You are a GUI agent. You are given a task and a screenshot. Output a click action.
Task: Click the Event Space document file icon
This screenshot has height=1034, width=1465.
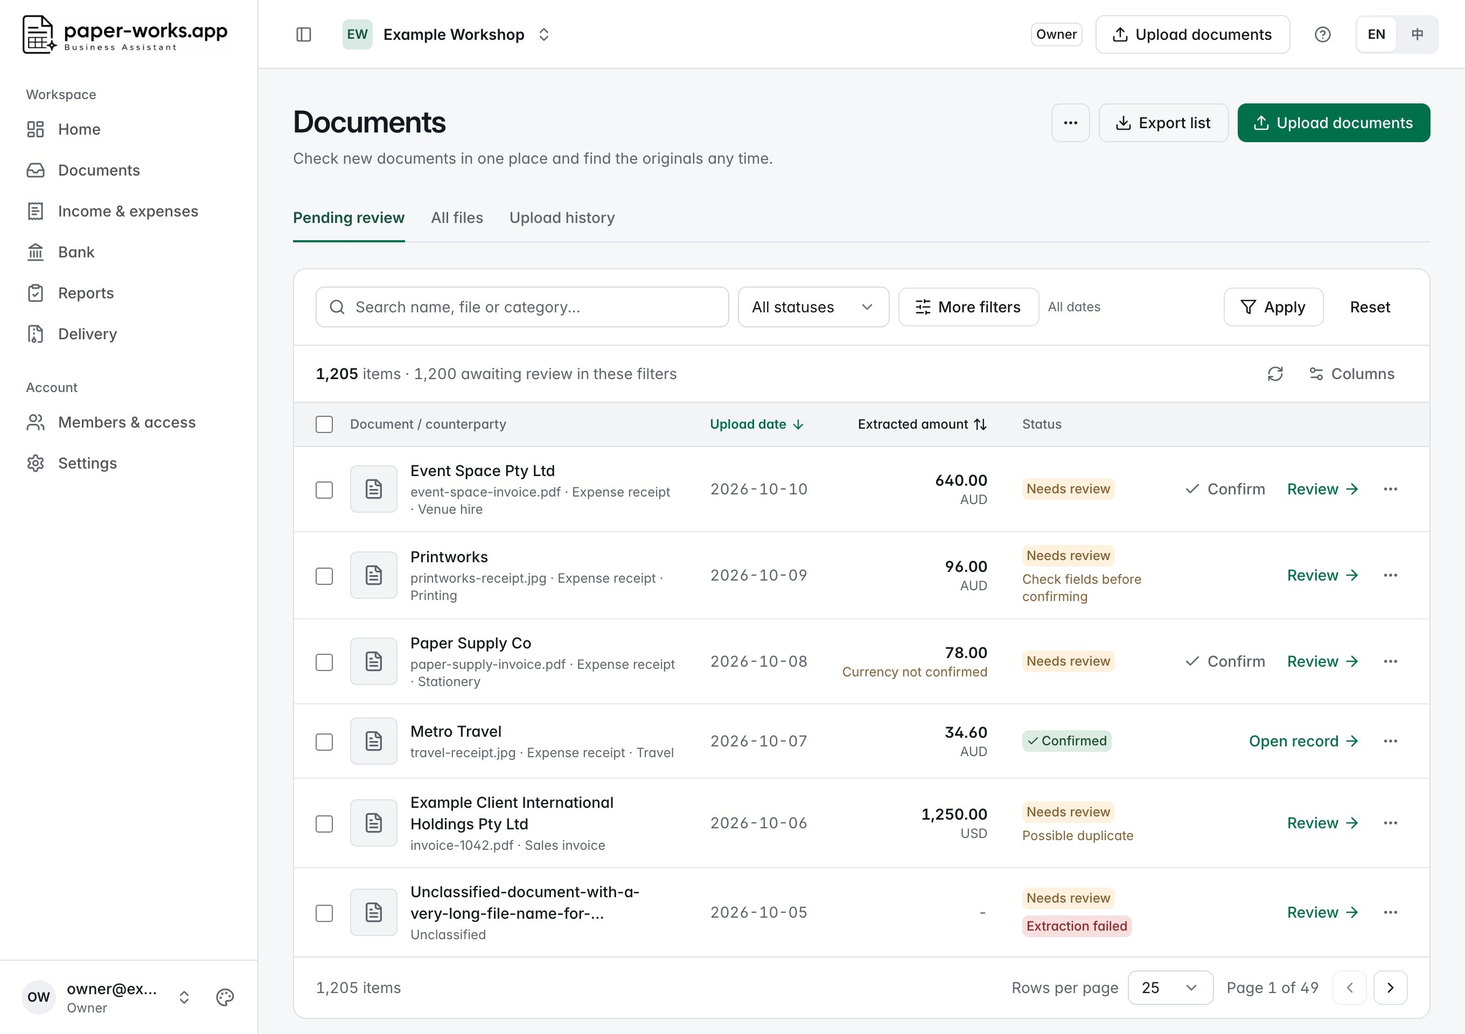pyautogui.click(x=374, y=489)
